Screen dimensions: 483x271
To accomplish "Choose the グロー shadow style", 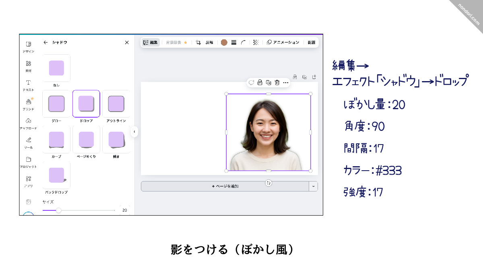I will coord(56,104).
